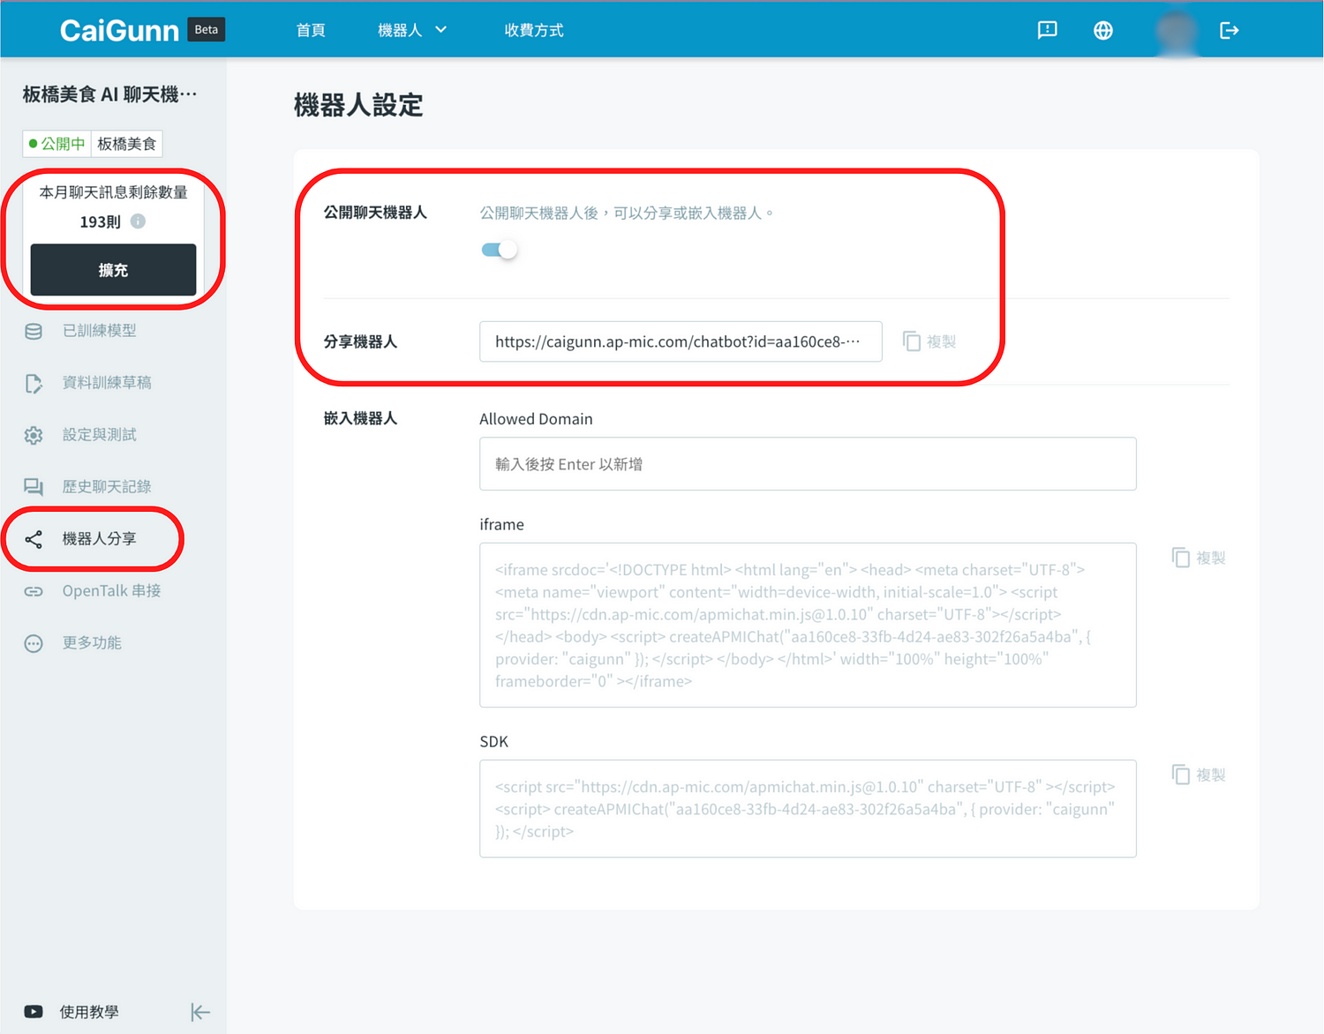Image resolution: width=1324 pixels, height=1034 pixels.
Task: Click the ellipsis icon for 更多功能
Action: tap(34, 643)
